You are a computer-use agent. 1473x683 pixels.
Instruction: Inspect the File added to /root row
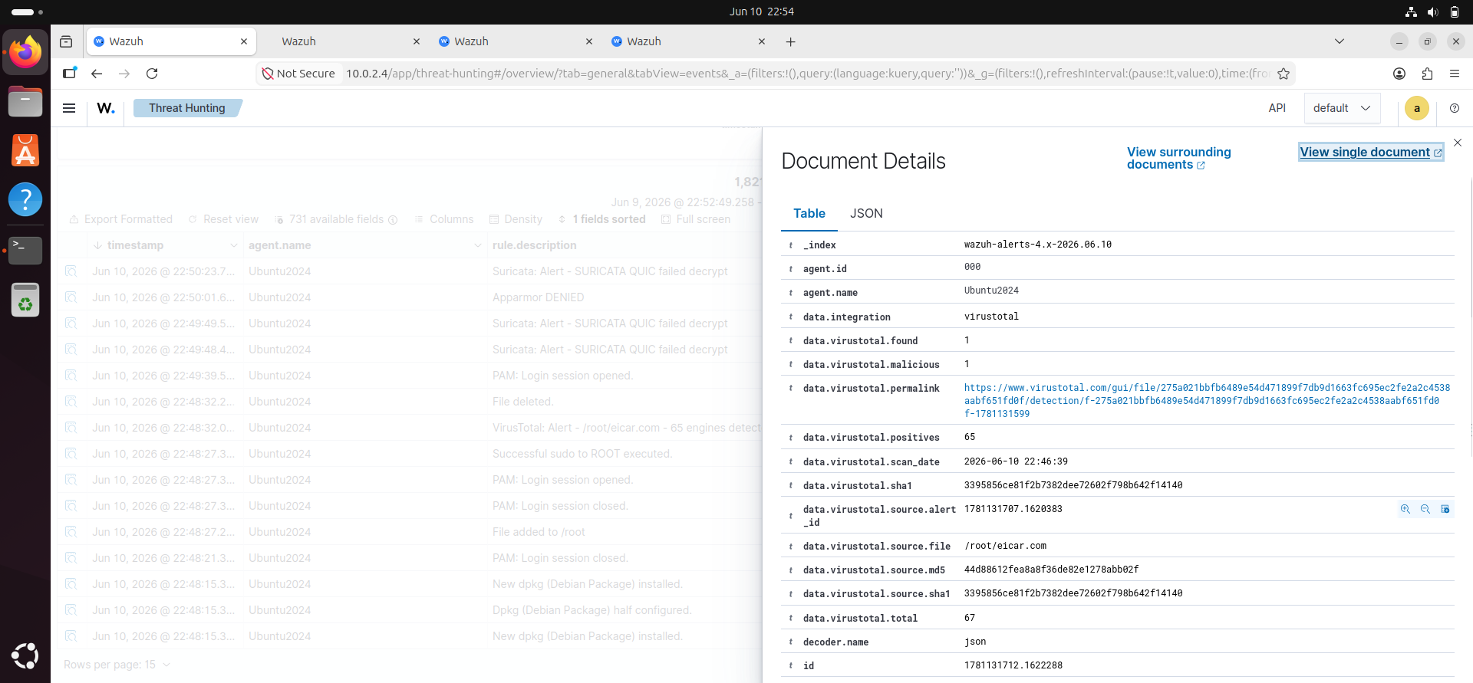tap(71, 532)
